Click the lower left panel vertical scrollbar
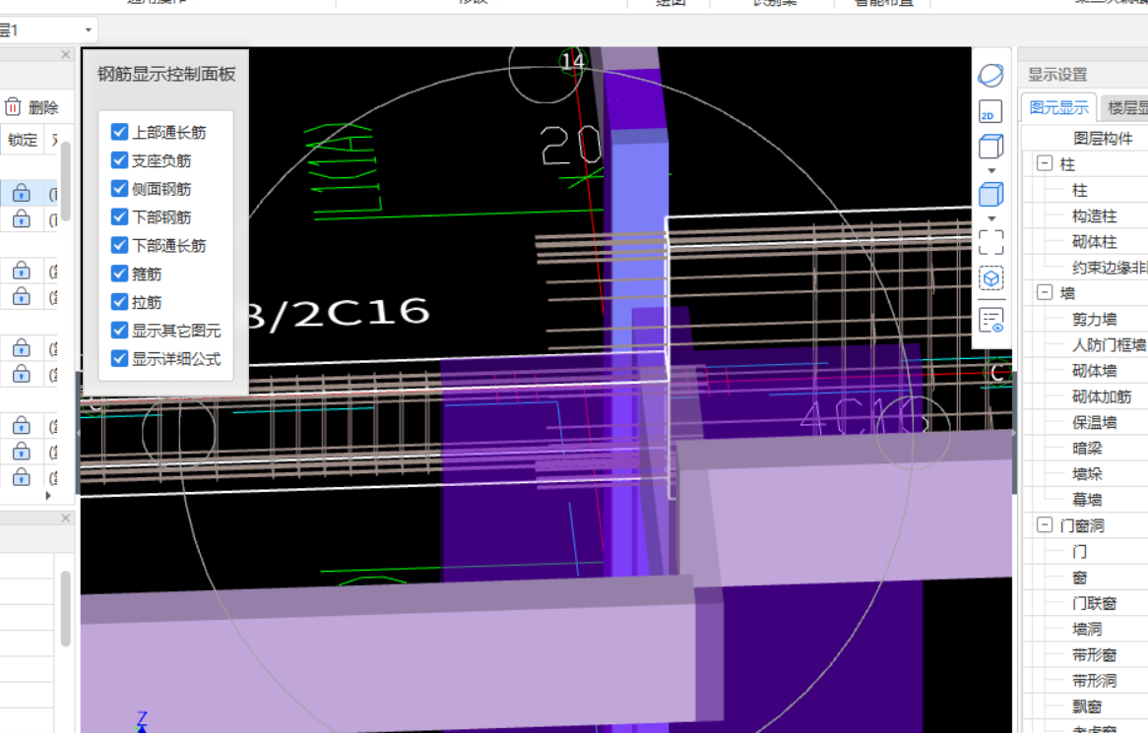Image resolution: width=1148 pixels, height=733 pixels. tap(66, 609)
